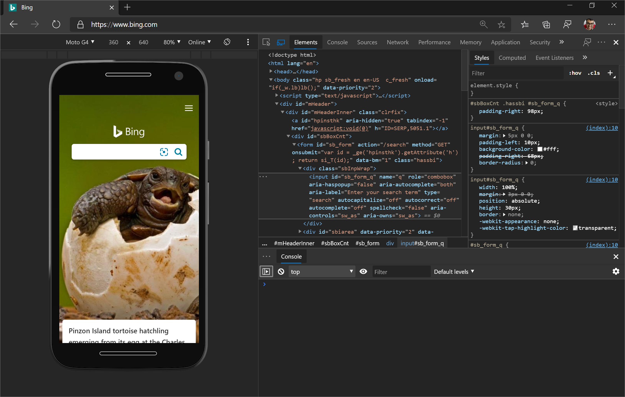This screenshot has height=397, width=625.
Task: Toggle the eye visibility icon in Console
Action: point(363,272)
